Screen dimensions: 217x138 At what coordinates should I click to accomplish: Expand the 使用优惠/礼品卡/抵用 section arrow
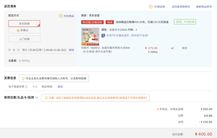coord(36,98)
